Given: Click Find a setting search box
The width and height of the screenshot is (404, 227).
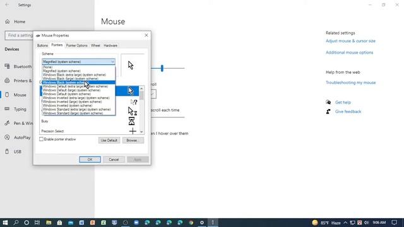Looking at the screenshot, I should click(x=19, y=35).
